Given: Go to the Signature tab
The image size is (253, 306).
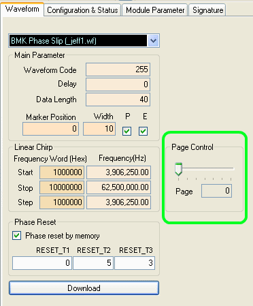Looking at the screenshot, I should [207, 10].
